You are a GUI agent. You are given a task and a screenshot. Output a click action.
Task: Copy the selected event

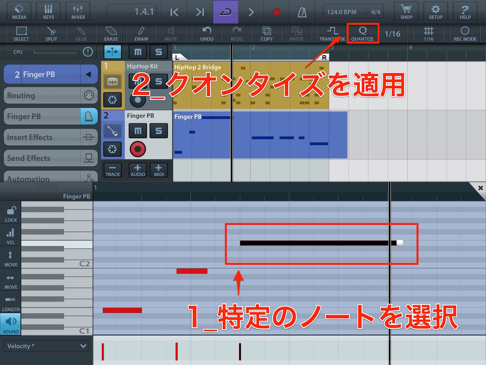[x=267, y=34]
